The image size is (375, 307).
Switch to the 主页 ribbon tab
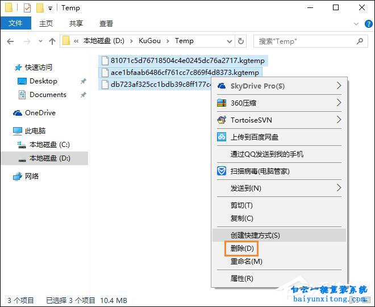(46, 23)
